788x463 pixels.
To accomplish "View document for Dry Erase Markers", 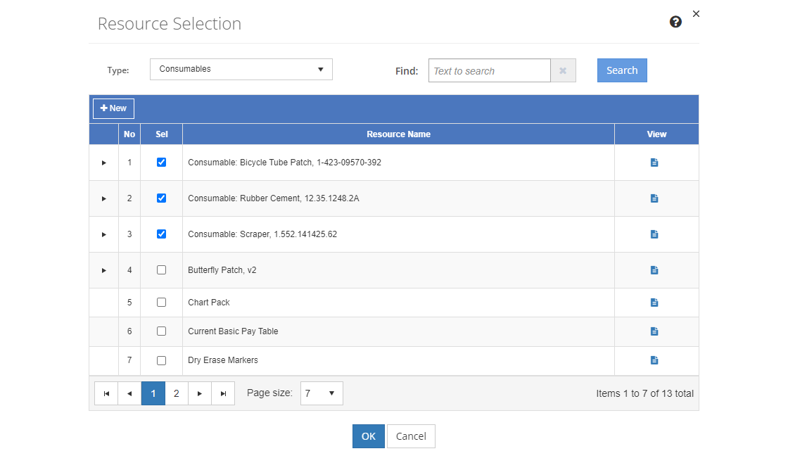I will [x=654, y=360].
